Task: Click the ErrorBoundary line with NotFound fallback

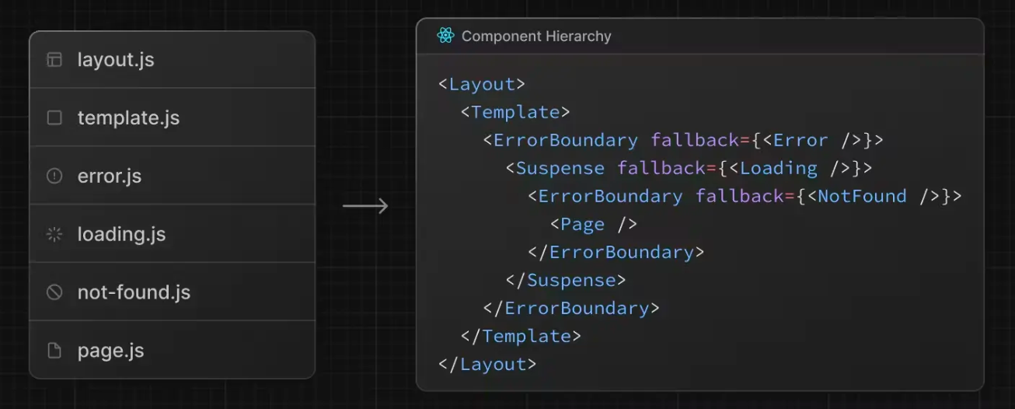Action: pyautogui.click(x=745, y=196)
